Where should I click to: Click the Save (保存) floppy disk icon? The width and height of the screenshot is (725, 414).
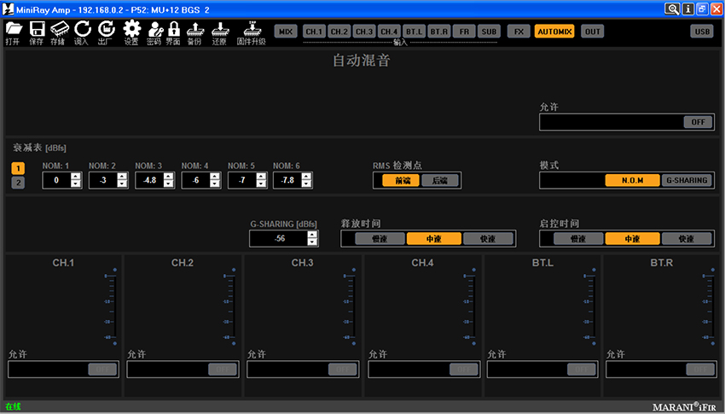(36, 31)
